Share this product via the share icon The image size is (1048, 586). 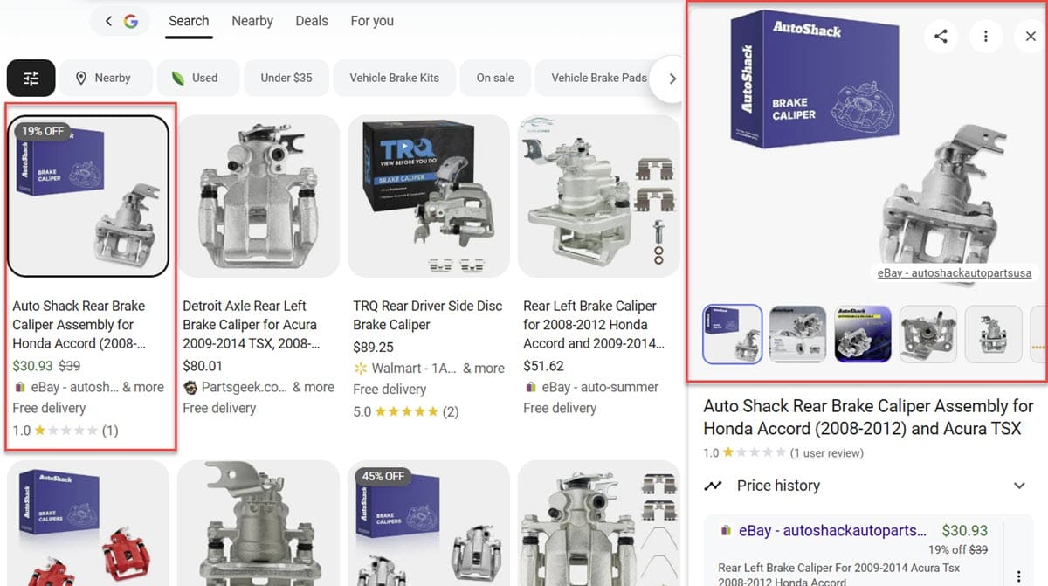point(941,36)
